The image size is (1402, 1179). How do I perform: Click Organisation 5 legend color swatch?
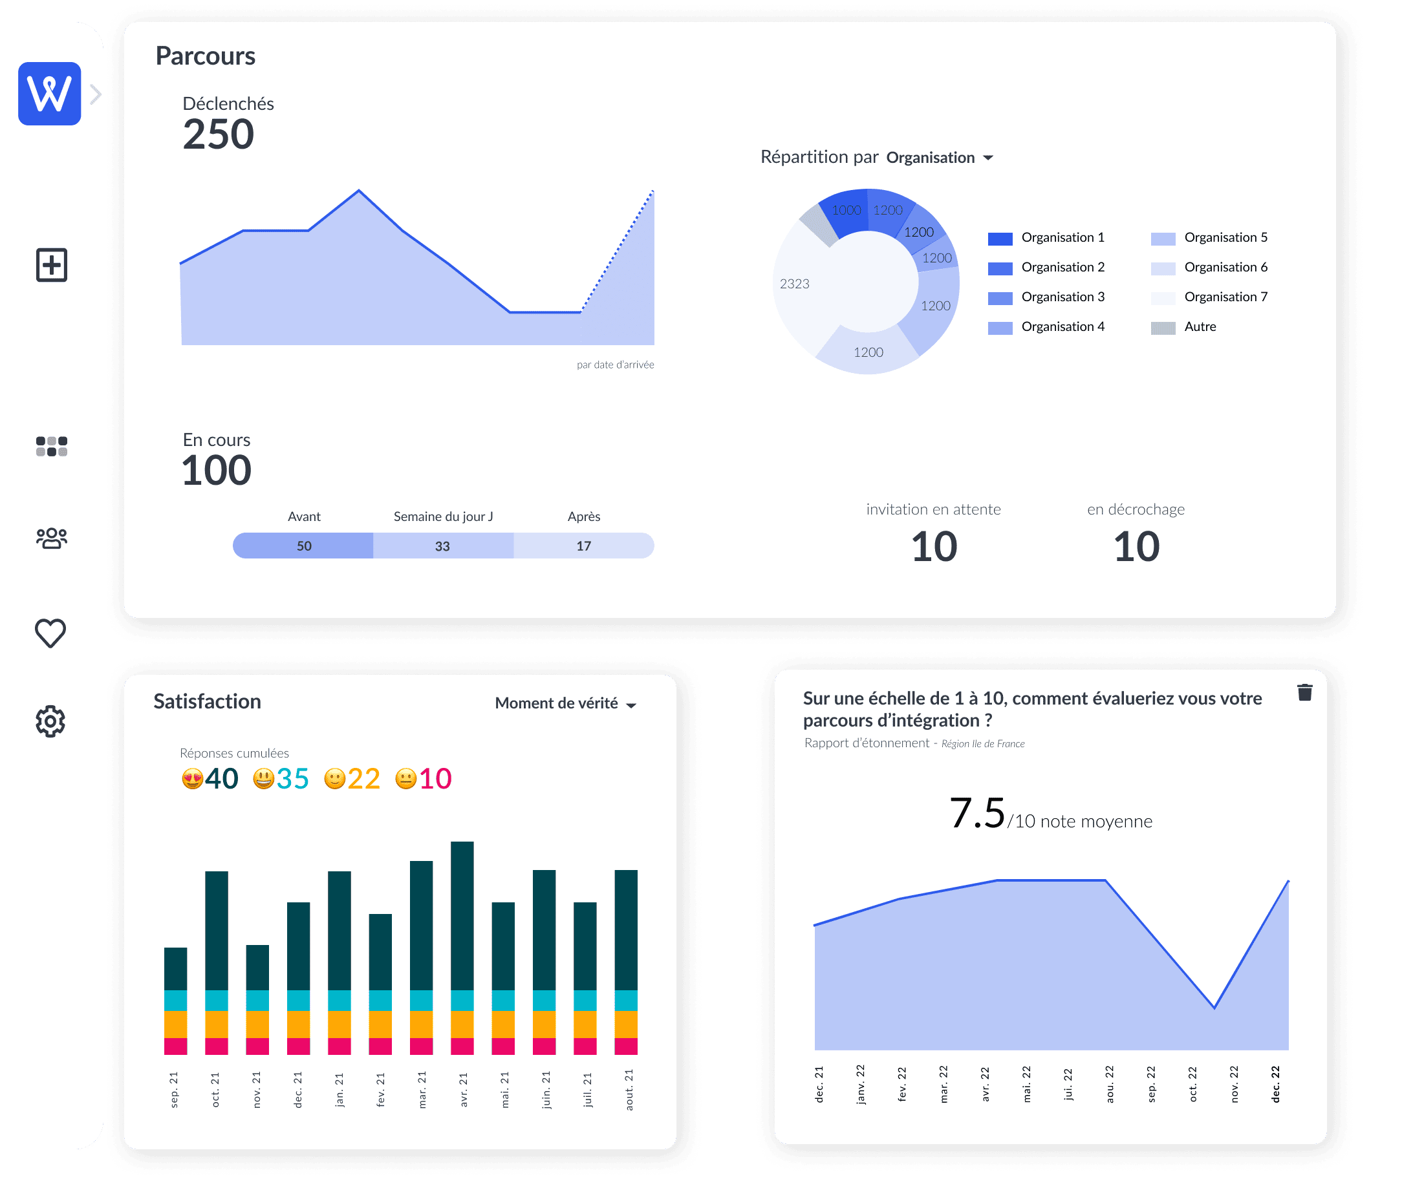point(1164,239)
